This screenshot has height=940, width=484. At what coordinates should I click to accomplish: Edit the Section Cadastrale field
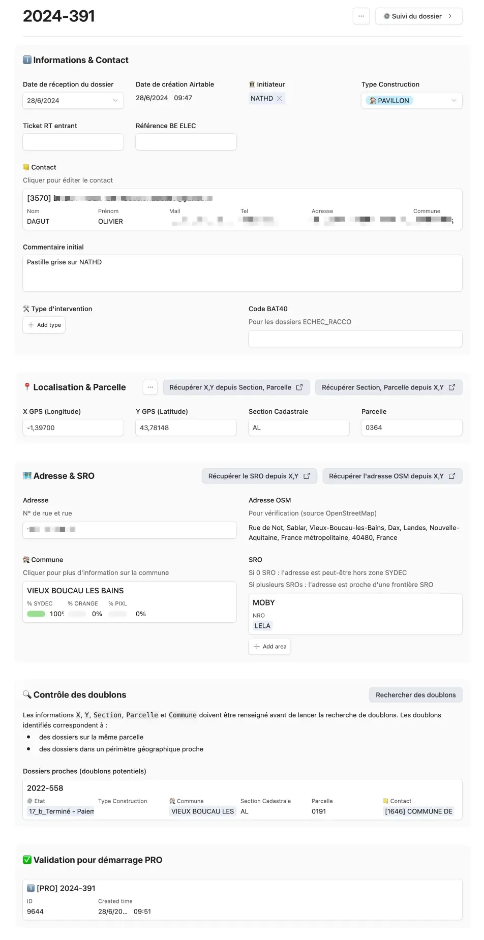299,428
